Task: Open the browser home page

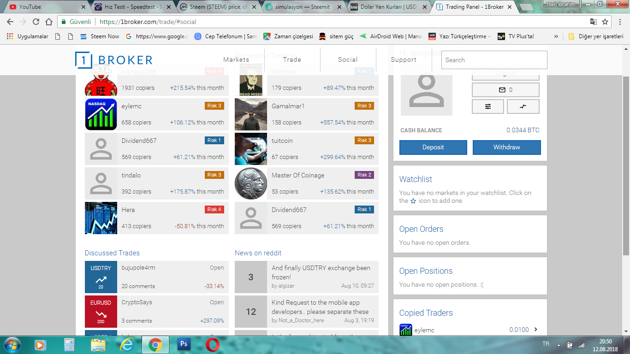Action: click(49, 22)
